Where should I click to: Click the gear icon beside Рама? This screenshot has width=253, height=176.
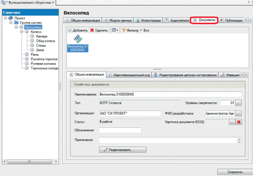[27, 54]
